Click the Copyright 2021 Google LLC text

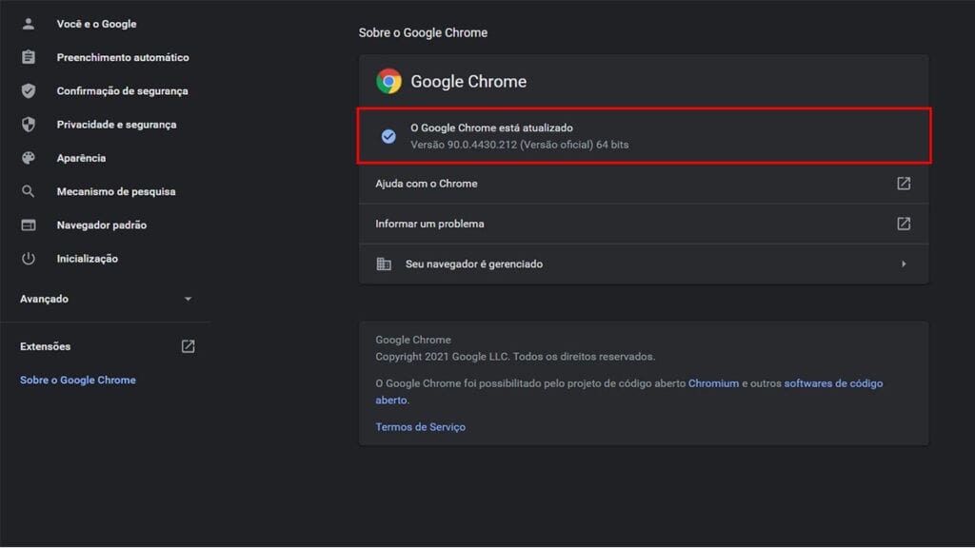(515, 357)
